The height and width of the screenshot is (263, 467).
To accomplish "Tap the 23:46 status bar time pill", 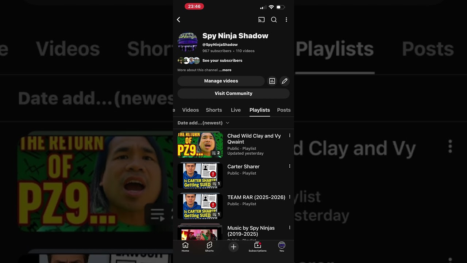I will 194,6.
